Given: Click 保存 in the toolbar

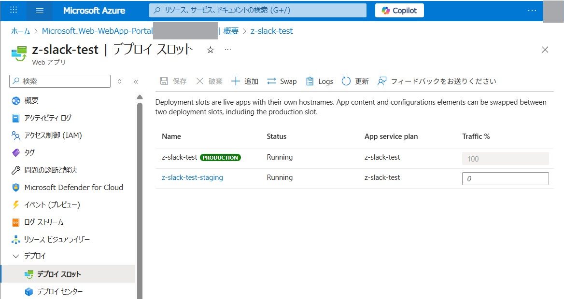Looking at the screenshot, I should click(173, 81).
